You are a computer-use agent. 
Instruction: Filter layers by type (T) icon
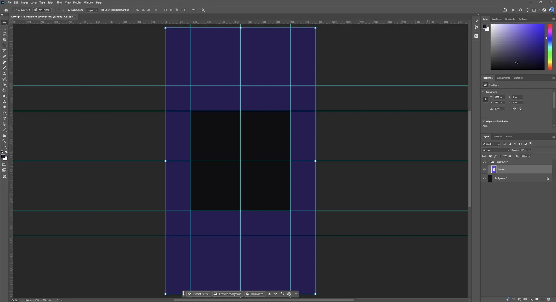point(515,144)
